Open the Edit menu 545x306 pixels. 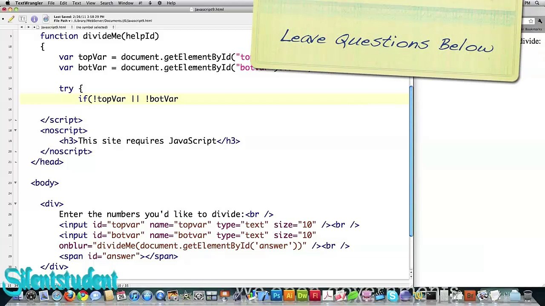(63, 3)
